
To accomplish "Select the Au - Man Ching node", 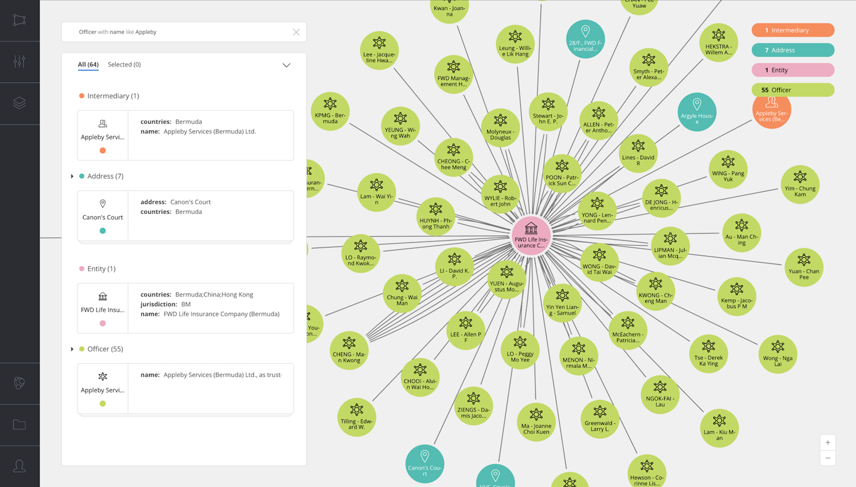I will [x=741, y=233].
